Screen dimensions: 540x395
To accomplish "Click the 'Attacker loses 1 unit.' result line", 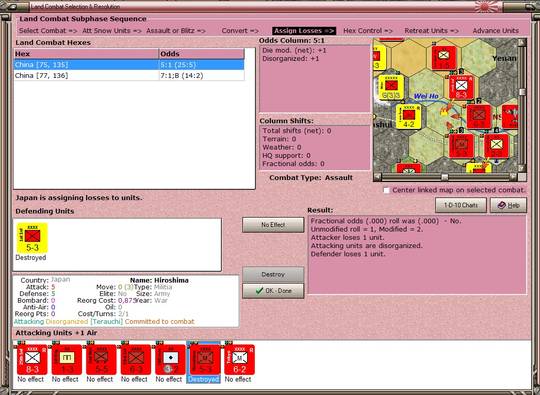I will [x=348, y=238].
